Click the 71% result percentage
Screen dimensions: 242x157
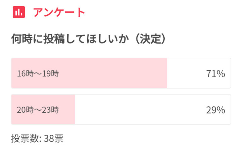216,74
